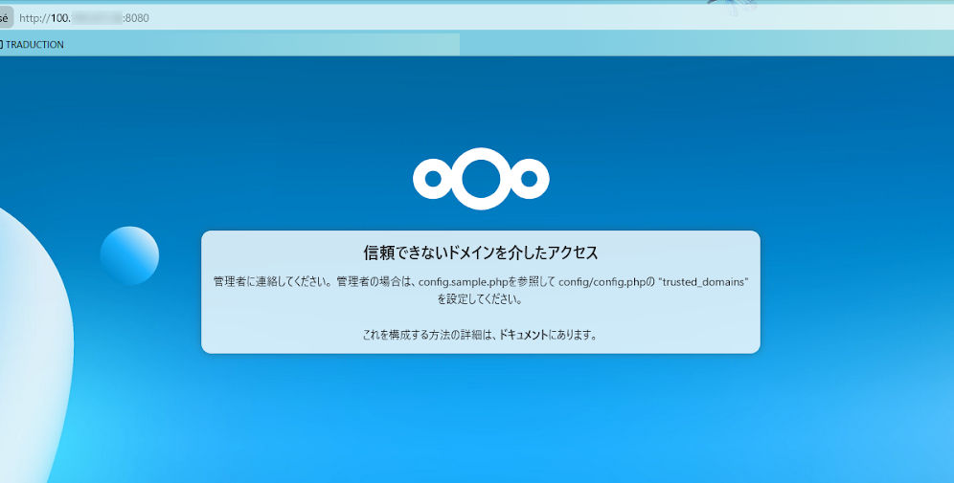Focus the browser address bar

(x=383, y=18)
